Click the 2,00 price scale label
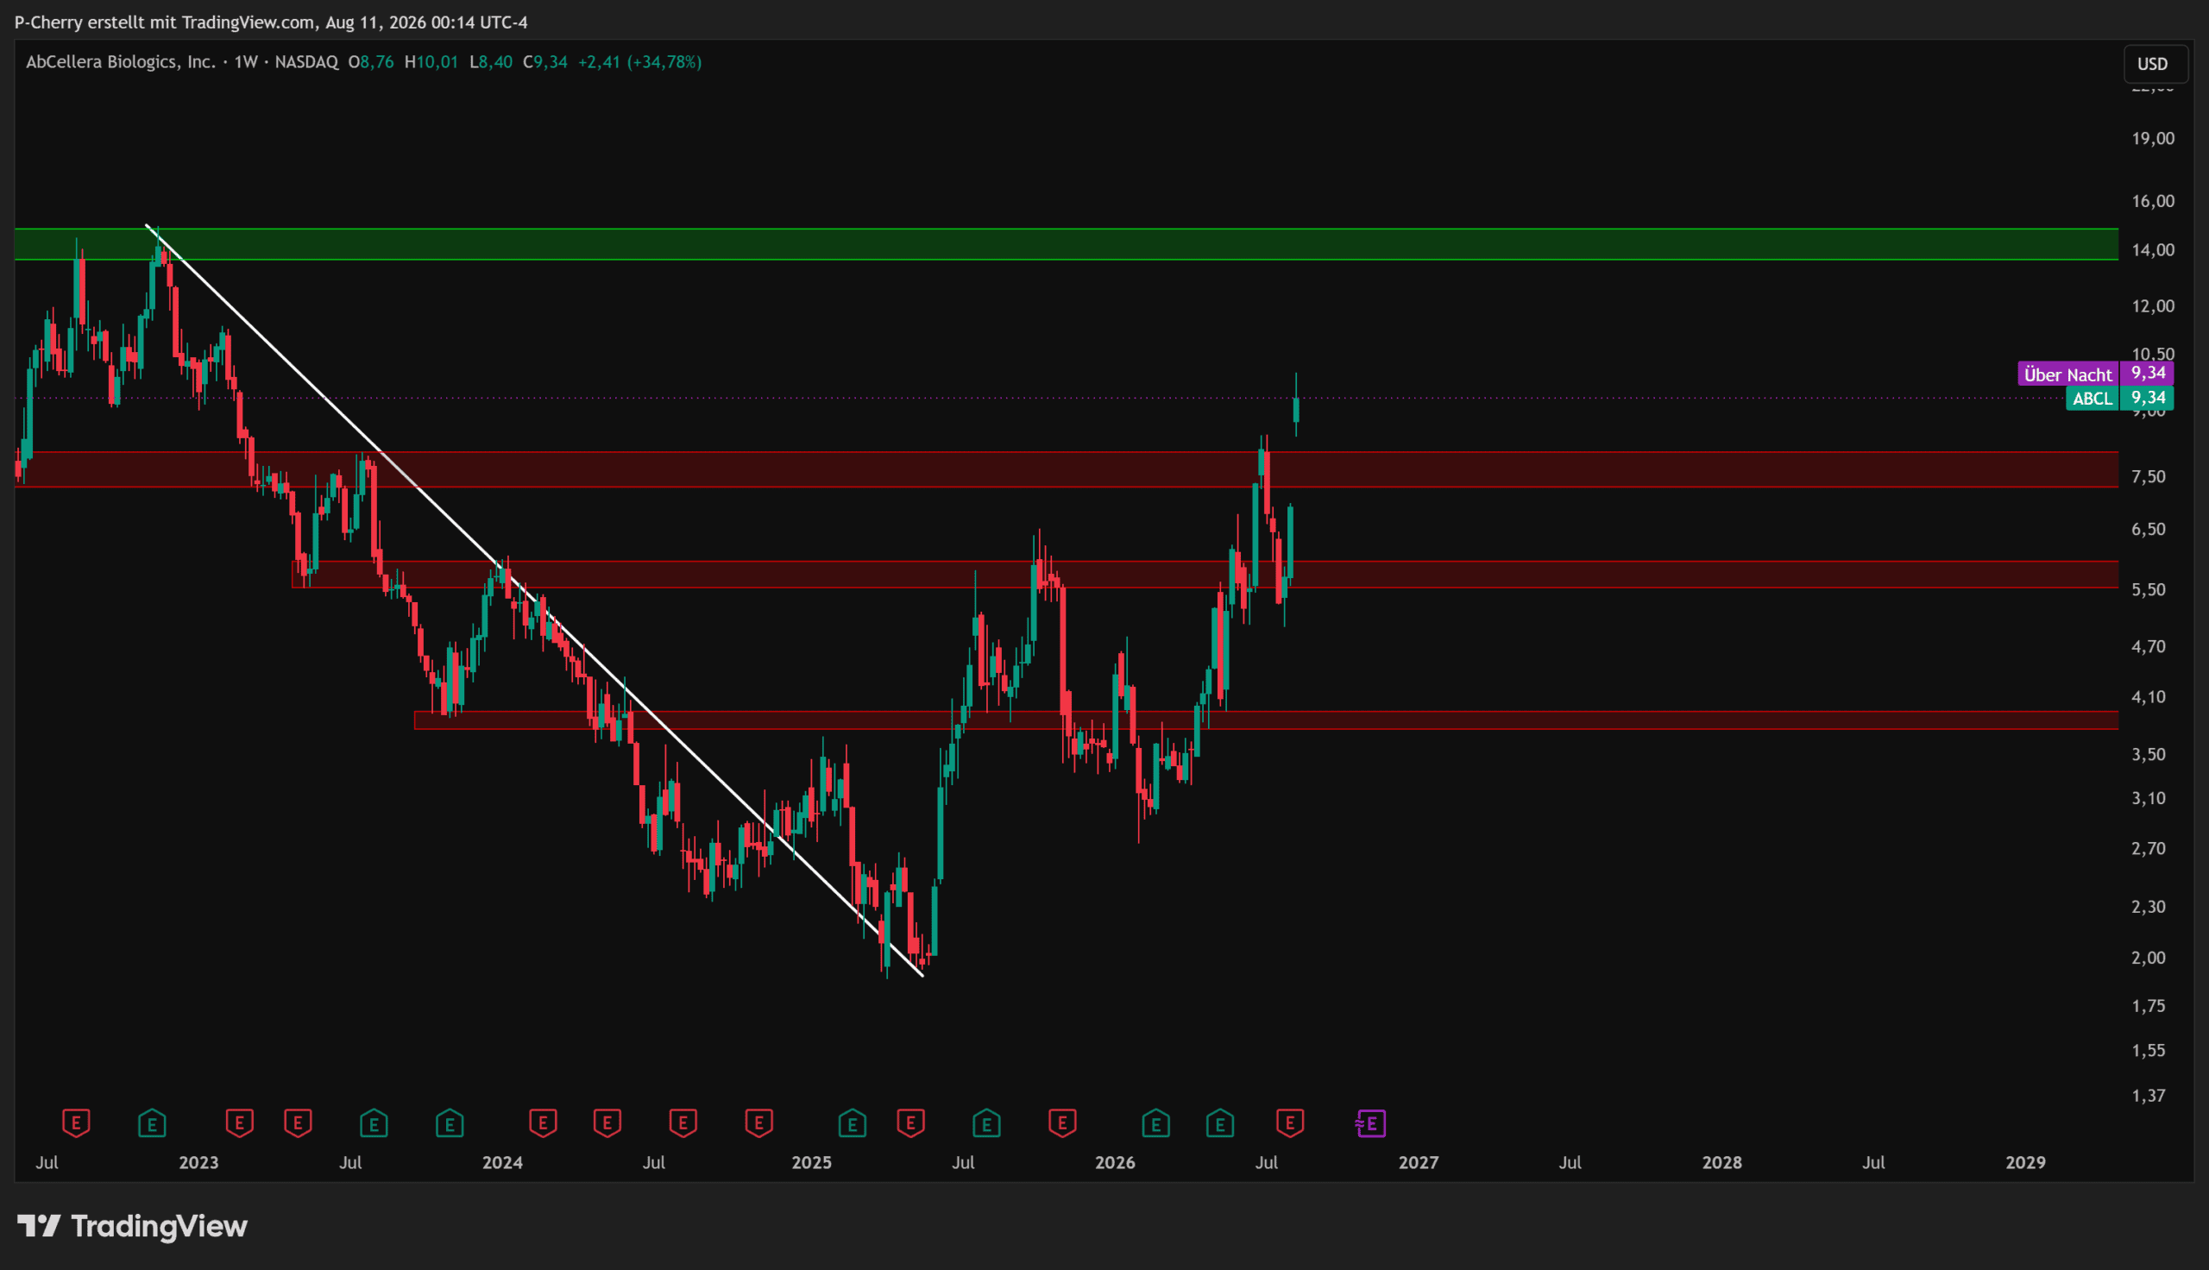Screen dimensions: 2209x1270 coord(2149,958)
